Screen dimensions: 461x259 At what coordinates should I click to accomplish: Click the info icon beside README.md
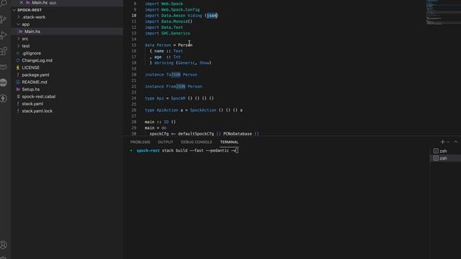click(18, 82)
